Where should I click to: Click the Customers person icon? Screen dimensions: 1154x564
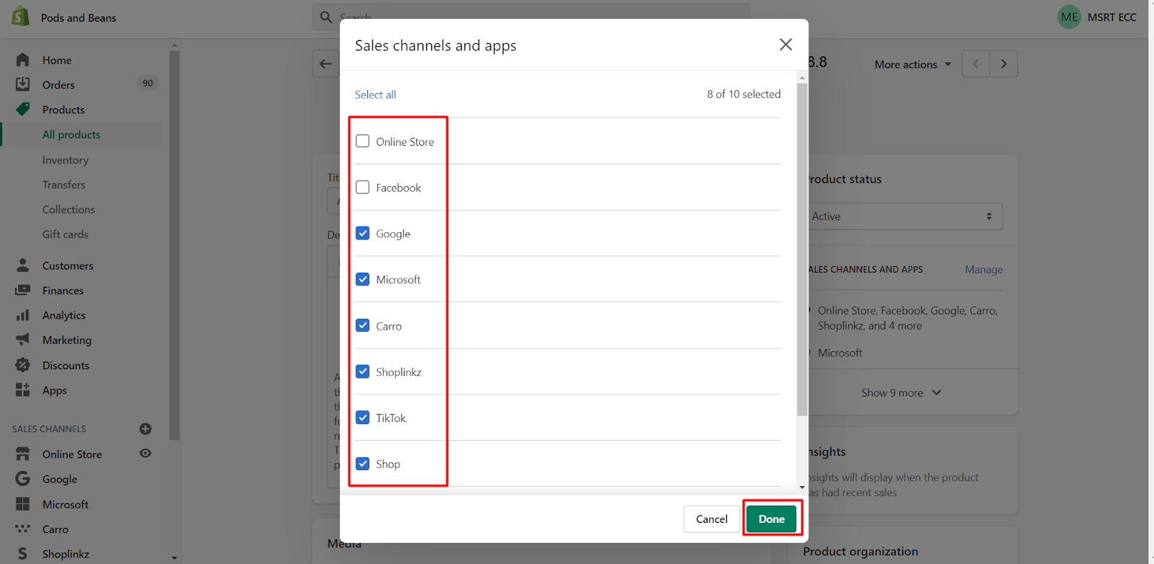[23, 265]
